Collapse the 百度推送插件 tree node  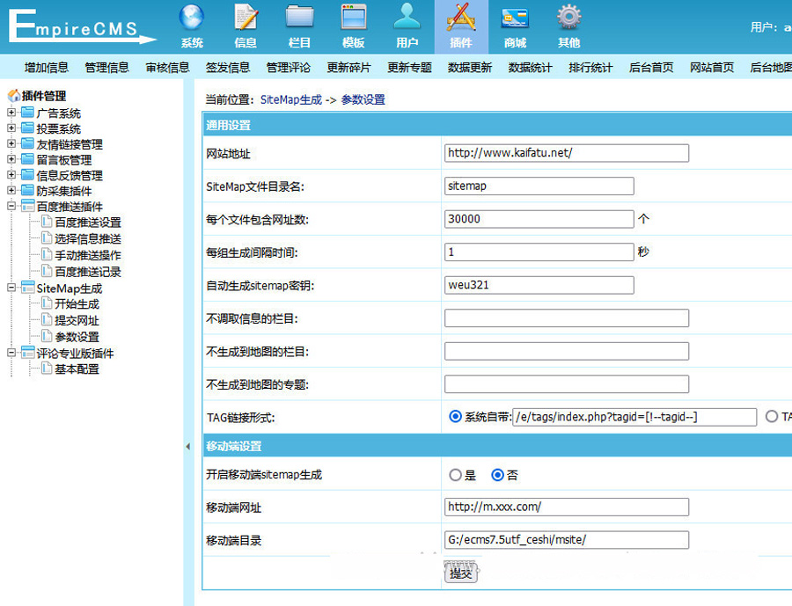click(x=11, y=207)
